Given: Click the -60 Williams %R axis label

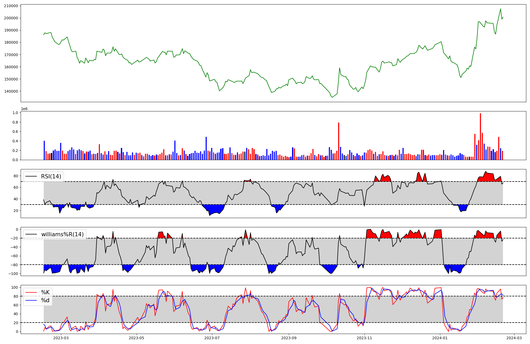Looking at the screenshot, I should coord(14,256).
